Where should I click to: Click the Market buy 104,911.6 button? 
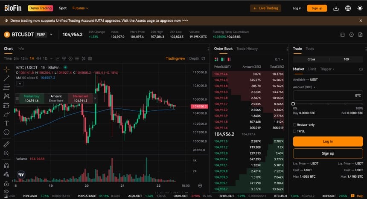32,98
